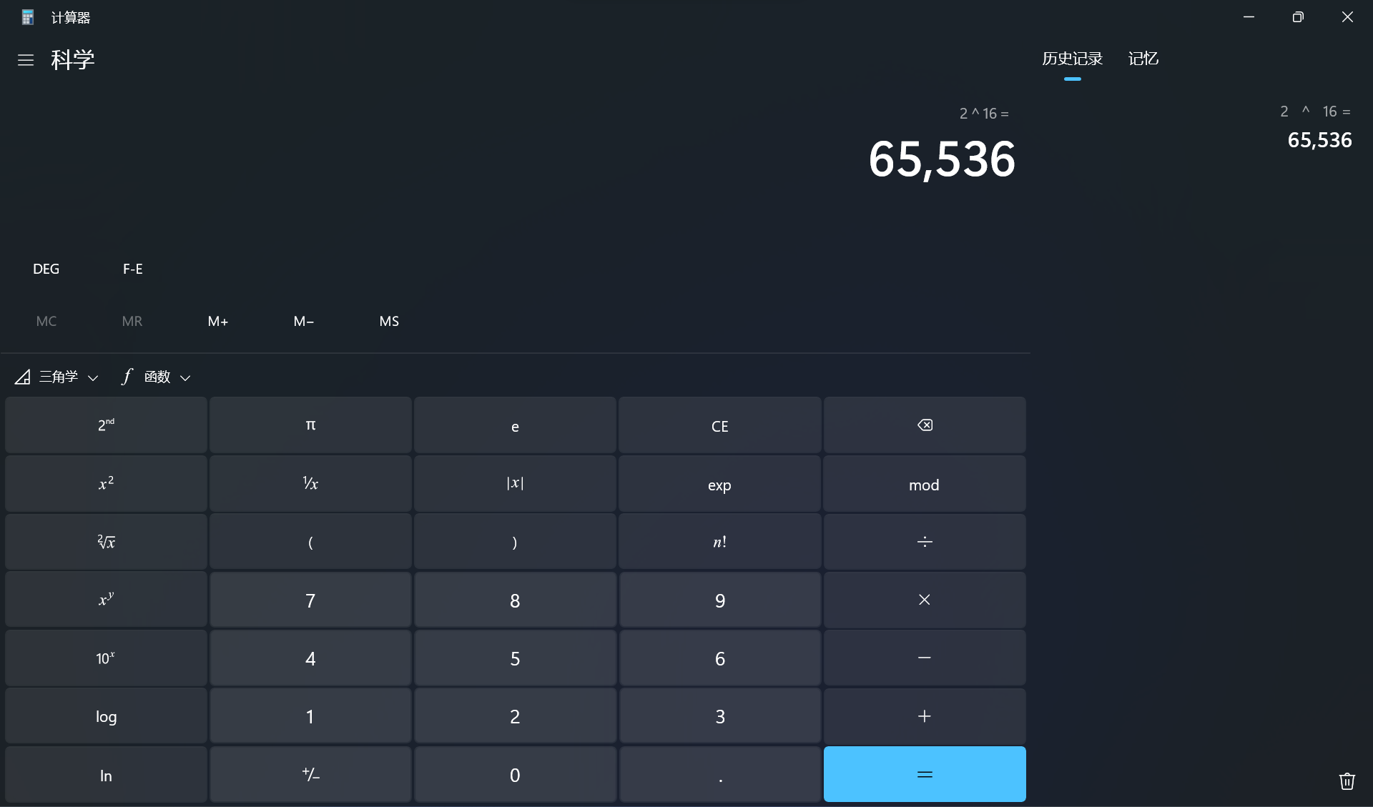Expand the 函数 functions dropdown
This screenshot has width=1373, height=807.
coord(157,377)
